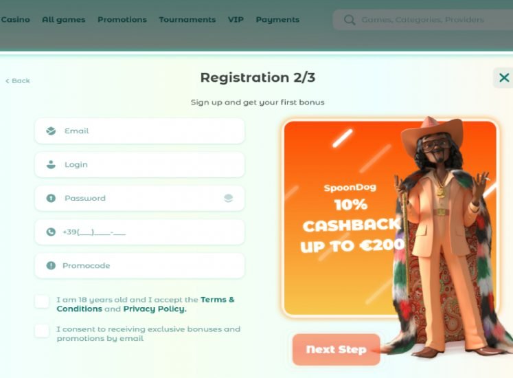This screenshot has height=378, width=513.
Task: Click the Next Step button
Action: pos(336,350)
